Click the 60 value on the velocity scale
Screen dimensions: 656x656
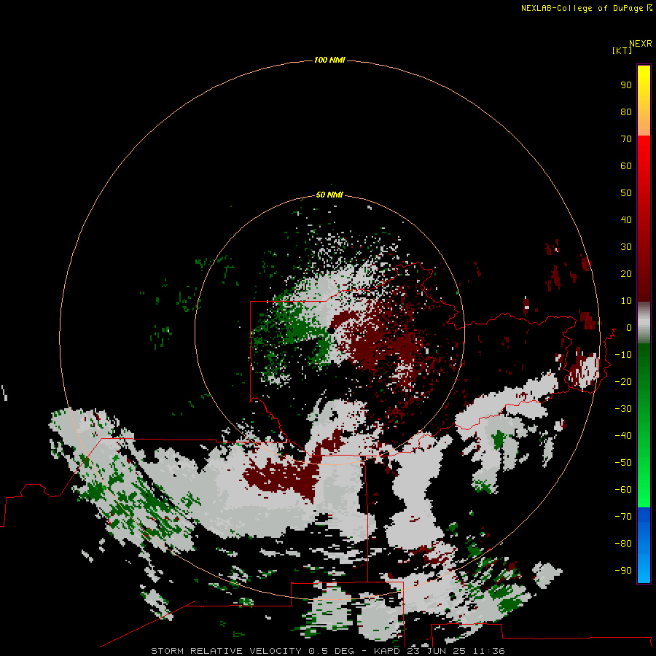click(626, 165)
